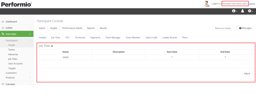Expand the Calculate section chevron
Screen dimensions: 256x100
click(x=30, y=84)
